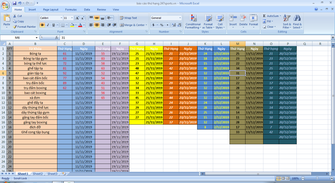Screen dimensions: 335x183
Task: Open the General number format dropdown
Action: pyautogui.click(x=180, y=18)
